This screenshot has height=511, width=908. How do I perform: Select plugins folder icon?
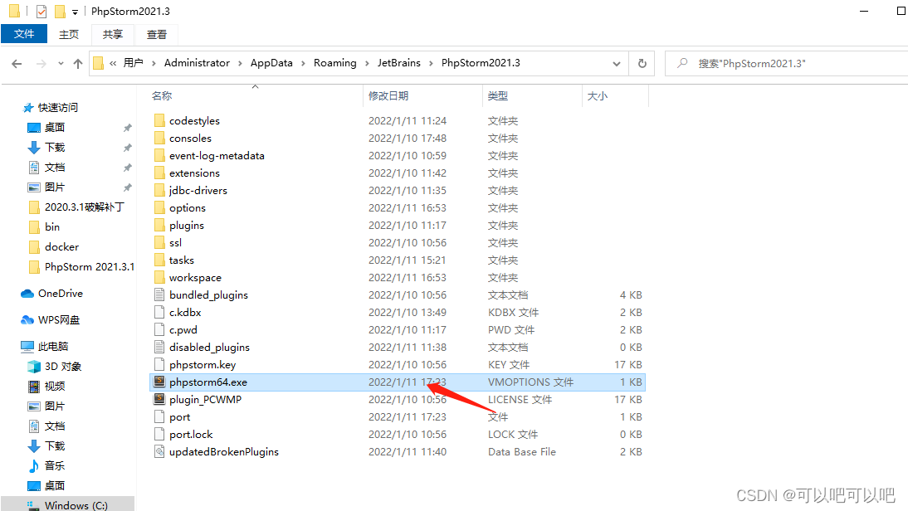click(160, 225)
